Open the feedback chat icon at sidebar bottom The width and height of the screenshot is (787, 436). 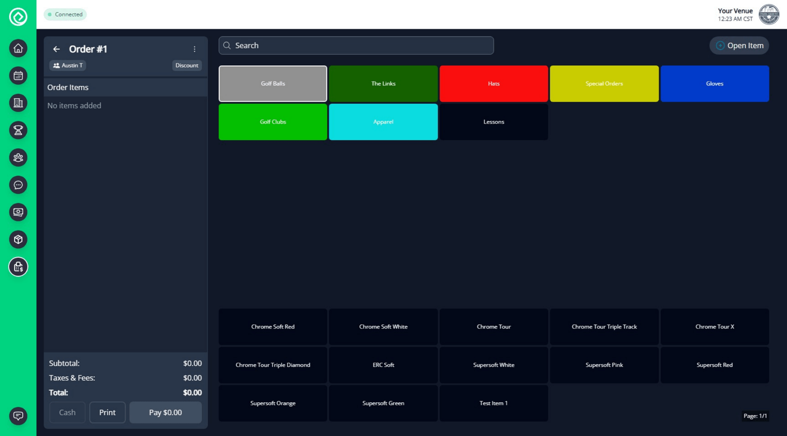pyautogui.click(x=18, y=416)
